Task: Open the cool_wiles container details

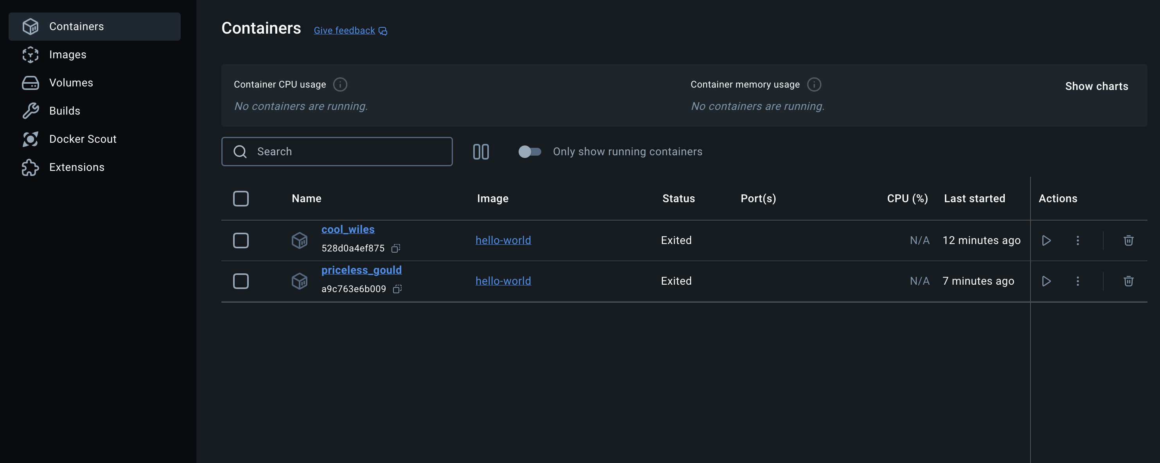Action: pos(348,229)
